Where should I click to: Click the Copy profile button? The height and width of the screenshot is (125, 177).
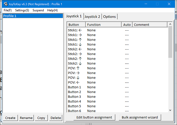41,118
